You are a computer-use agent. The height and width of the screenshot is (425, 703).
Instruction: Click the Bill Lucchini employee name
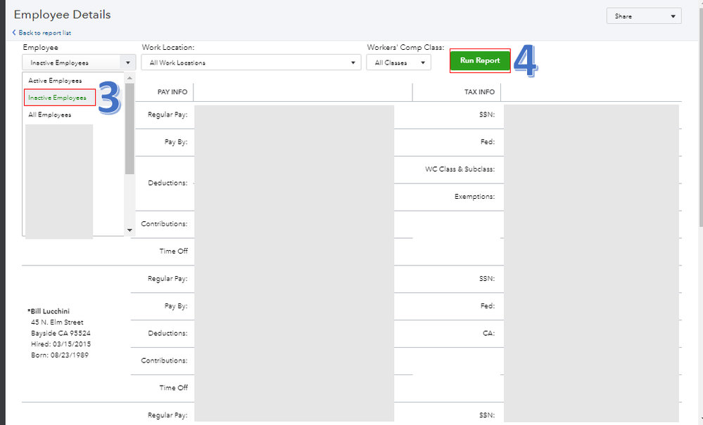[50, 311]
